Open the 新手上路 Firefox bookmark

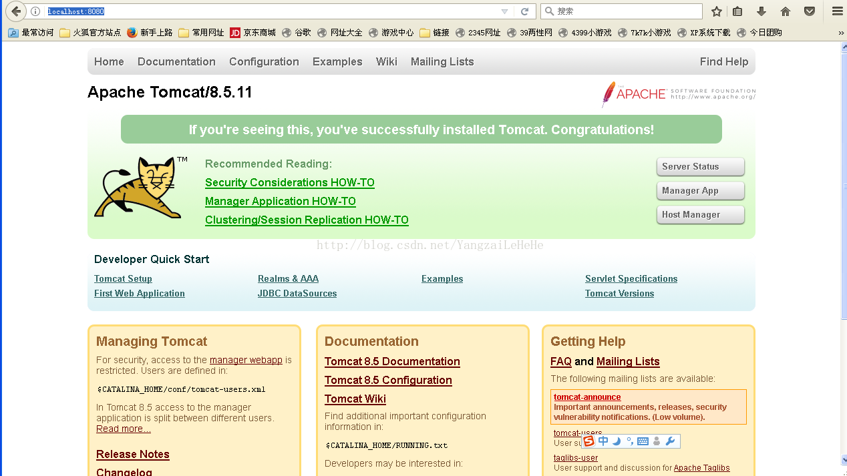[150, 32]
